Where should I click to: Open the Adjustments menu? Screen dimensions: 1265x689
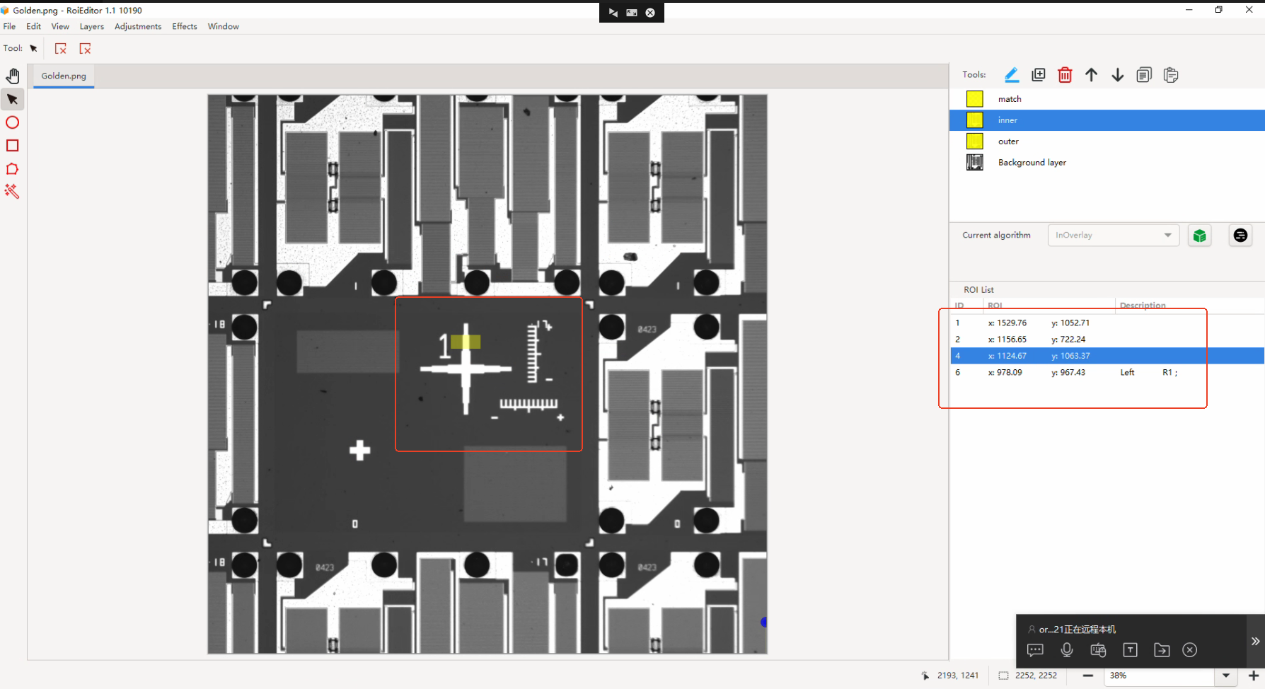(x=138, y=26)
